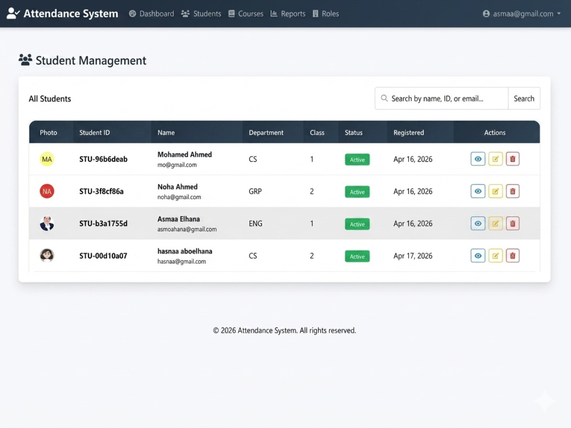Click the magnifier icon in search box
Viewport: 571px width, 428px height.
click(x=384, y=98)
